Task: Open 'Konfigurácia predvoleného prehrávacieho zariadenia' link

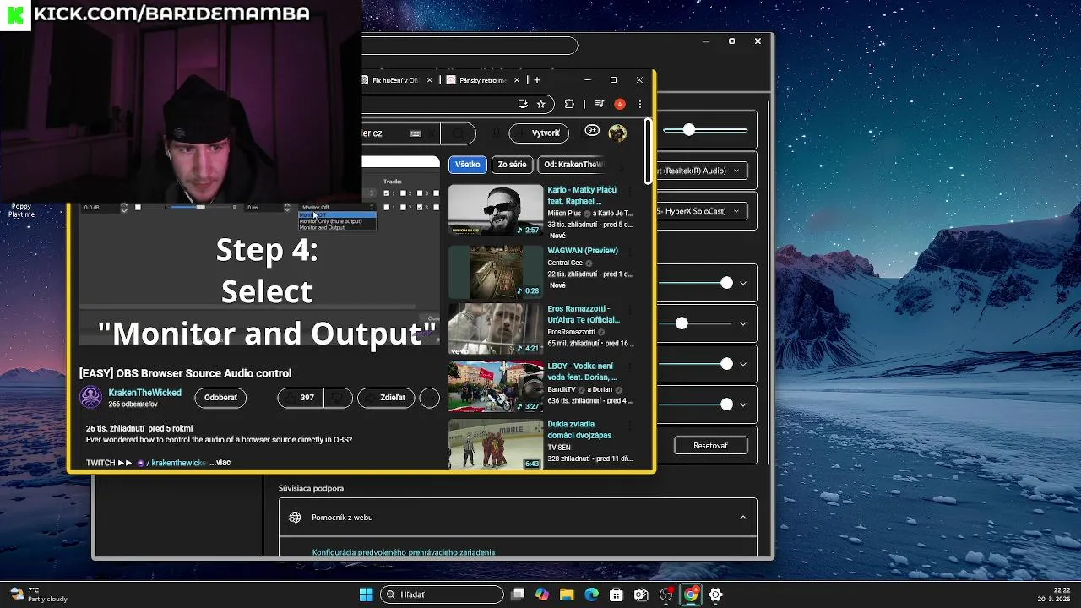Action: click(404, 552)
